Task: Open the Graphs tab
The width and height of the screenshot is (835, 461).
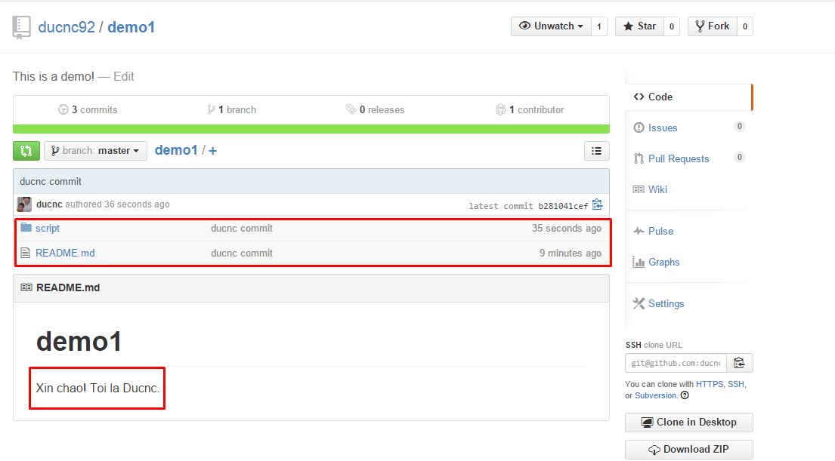Action: click(663, 262)
